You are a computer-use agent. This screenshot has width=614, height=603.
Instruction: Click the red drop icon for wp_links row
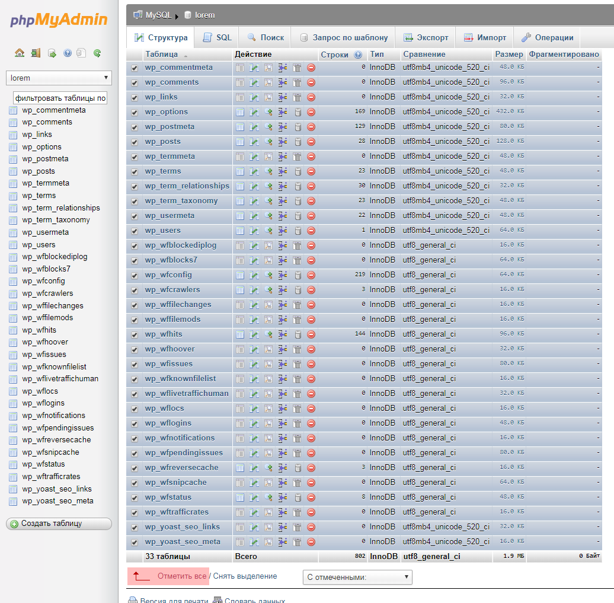point(311,97)
